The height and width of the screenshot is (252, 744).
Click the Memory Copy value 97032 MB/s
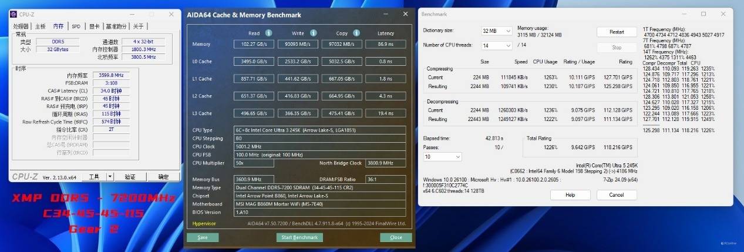[x=342, y=44]
